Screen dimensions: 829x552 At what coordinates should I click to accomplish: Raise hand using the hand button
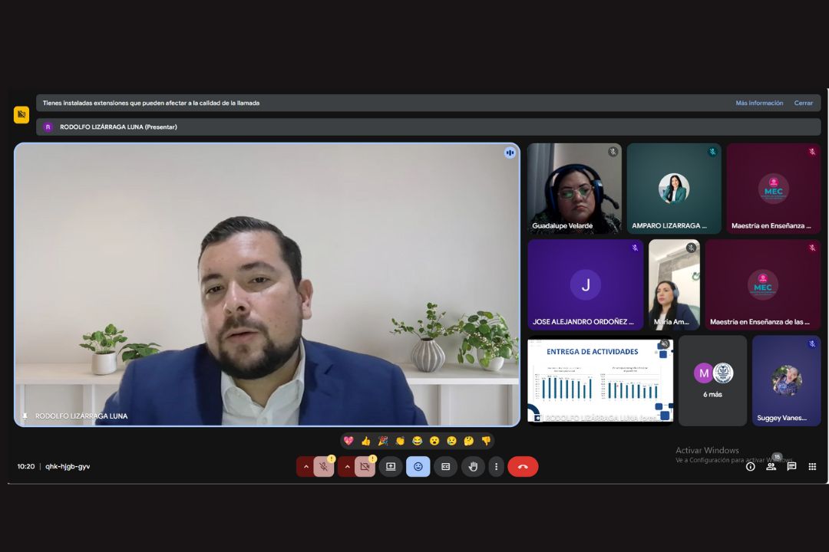[x=473, y=466]
